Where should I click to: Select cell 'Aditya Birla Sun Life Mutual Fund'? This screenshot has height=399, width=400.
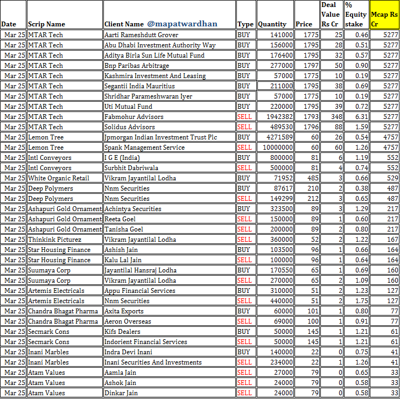pyautogui.click(x=170, y=55)
